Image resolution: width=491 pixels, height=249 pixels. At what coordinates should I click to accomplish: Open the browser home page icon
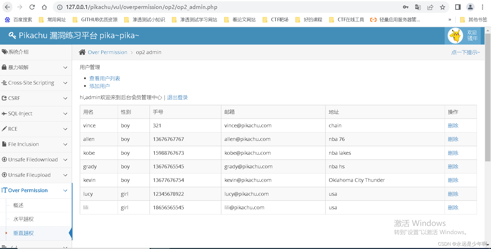pos(44,7)
